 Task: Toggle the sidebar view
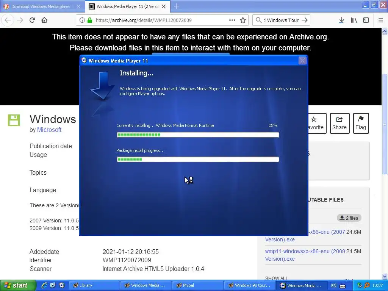click(366, 20)
